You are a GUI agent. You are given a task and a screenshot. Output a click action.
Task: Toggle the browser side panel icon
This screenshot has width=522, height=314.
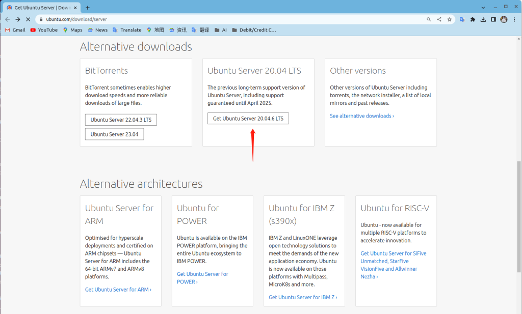tap(493, 19)
